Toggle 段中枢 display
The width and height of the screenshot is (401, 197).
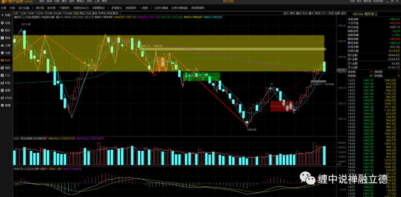pos(51,8)
